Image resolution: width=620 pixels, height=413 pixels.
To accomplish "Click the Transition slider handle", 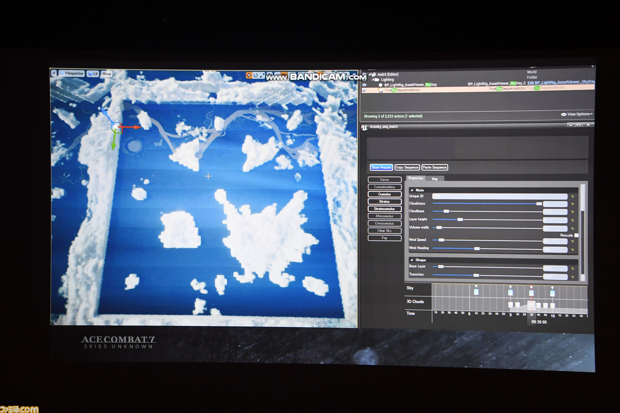I will 476,275.
